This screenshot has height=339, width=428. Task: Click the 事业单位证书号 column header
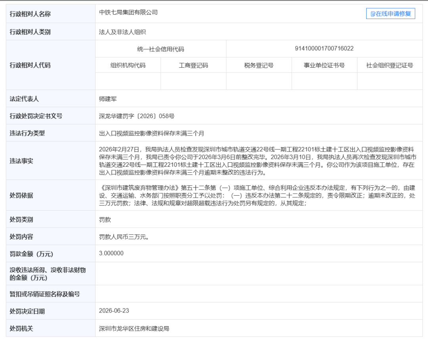324,65
